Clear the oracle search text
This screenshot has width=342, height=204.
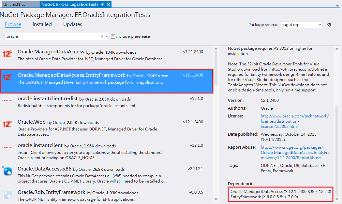[x=102, y=36]
